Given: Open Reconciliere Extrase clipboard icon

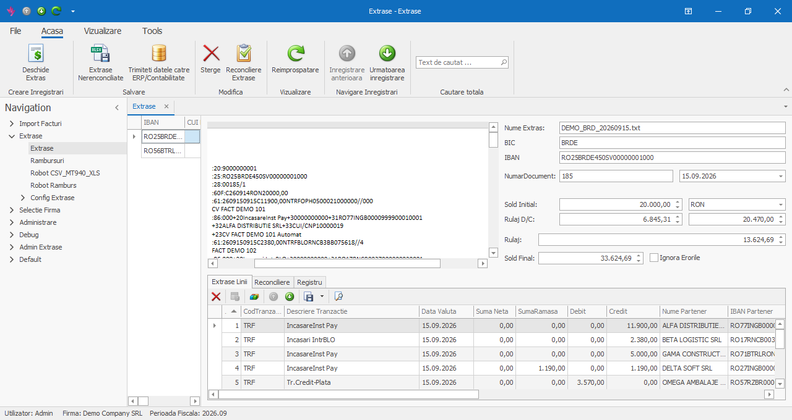Looking at the screenshot, I should (244, 54).
